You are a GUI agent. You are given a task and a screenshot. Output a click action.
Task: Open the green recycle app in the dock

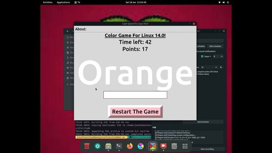pos(98,146)
